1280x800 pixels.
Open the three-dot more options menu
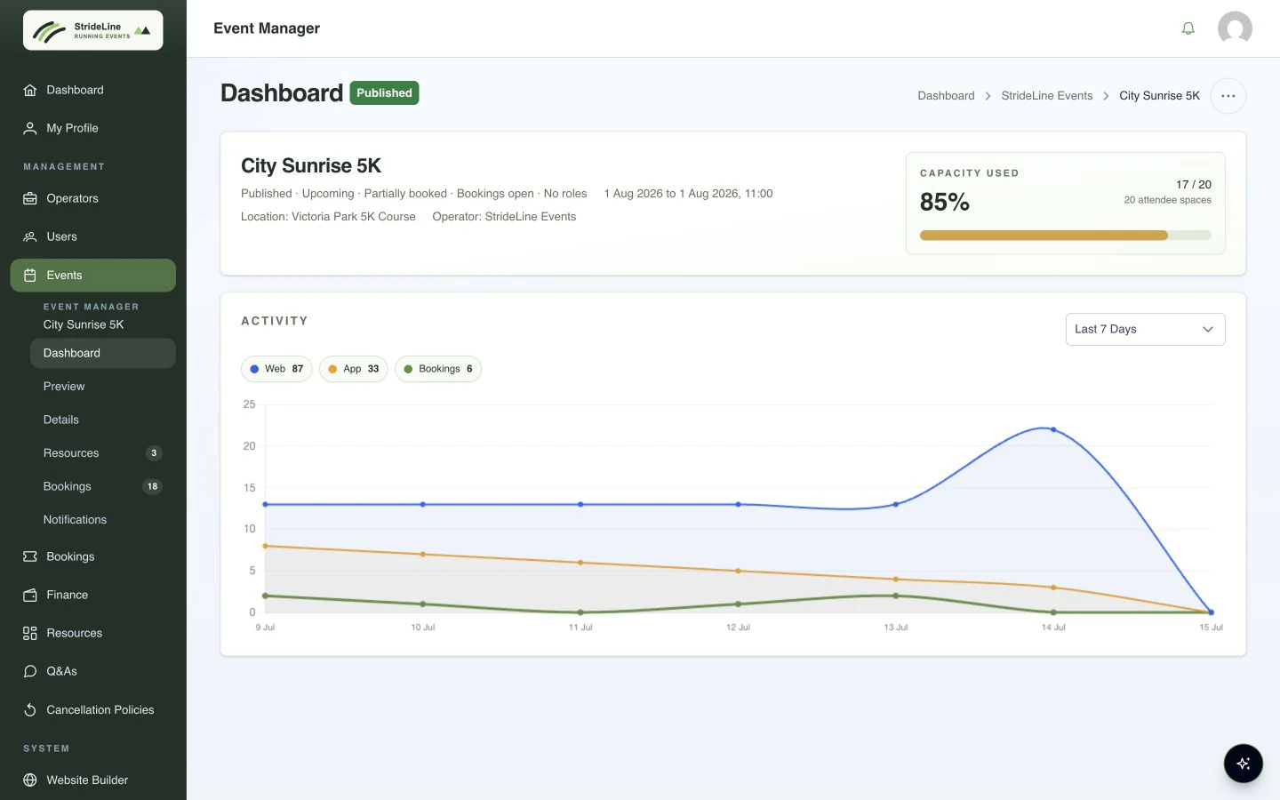1228,96
